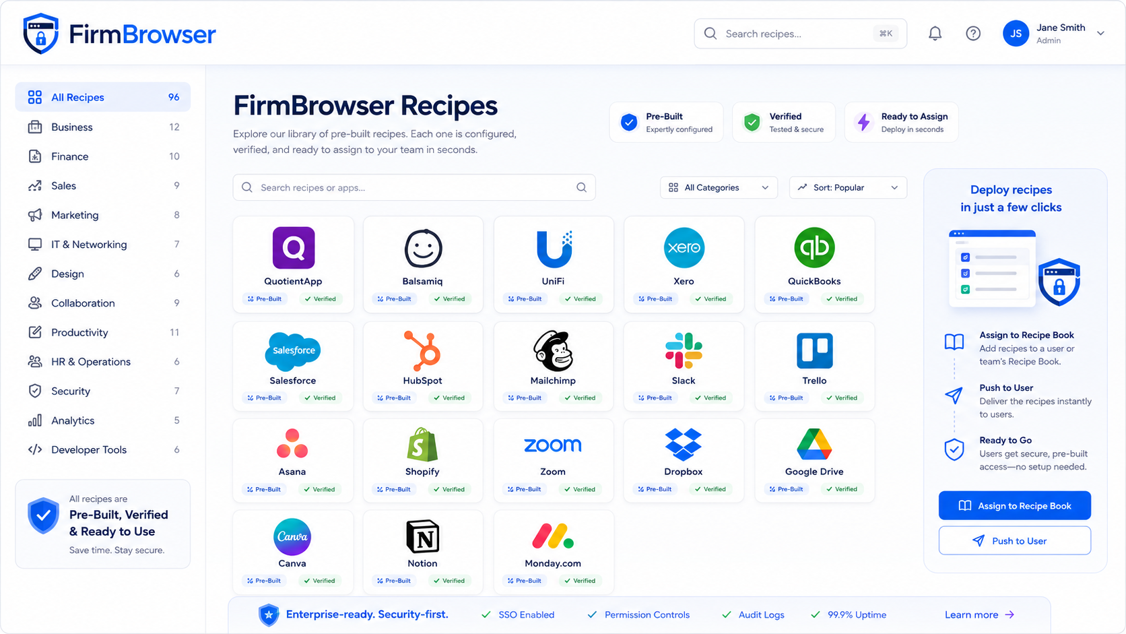The height and width of the screenshot is (634, 1126).
Task: Open the Canva recipe icon
Action: (292, 536)
